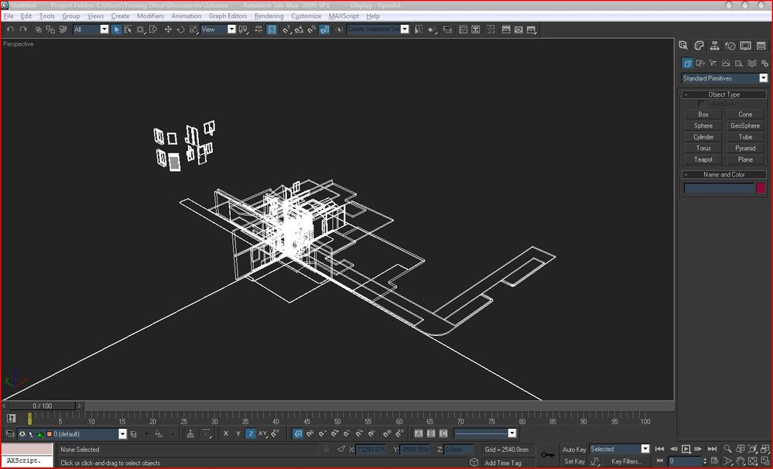Open the Hierarchy panel tab icon
Viewport: 773px width, 469px height.
[x=714, y=46]
